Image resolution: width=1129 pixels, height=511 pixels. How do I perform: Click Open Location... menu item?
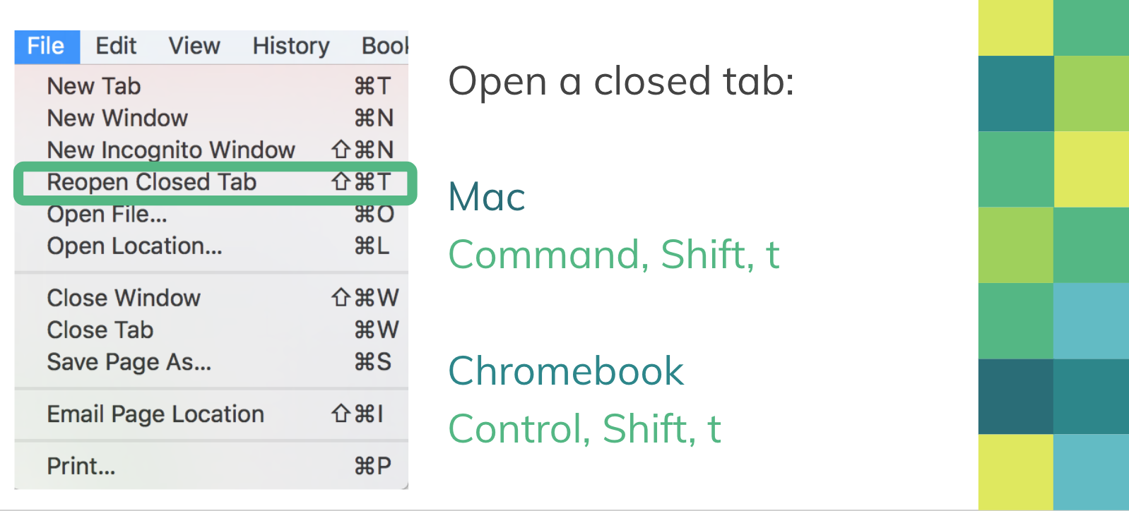click(x=134, y=246)
